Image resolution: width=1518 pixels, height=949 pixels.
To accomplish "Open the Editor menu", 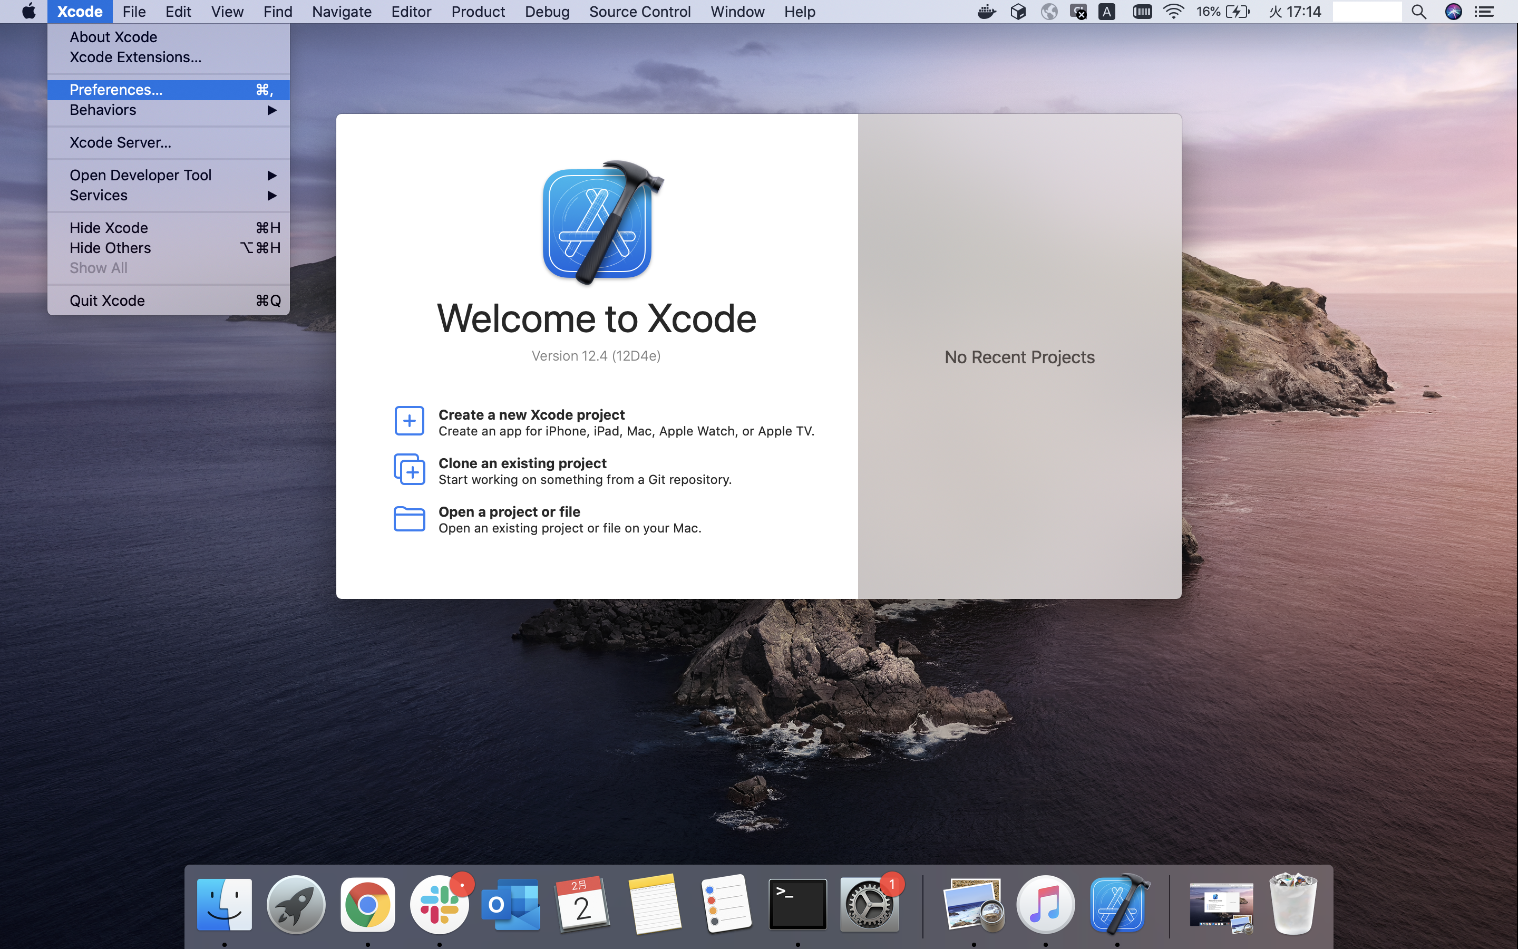I will click(x=412, y=11).
